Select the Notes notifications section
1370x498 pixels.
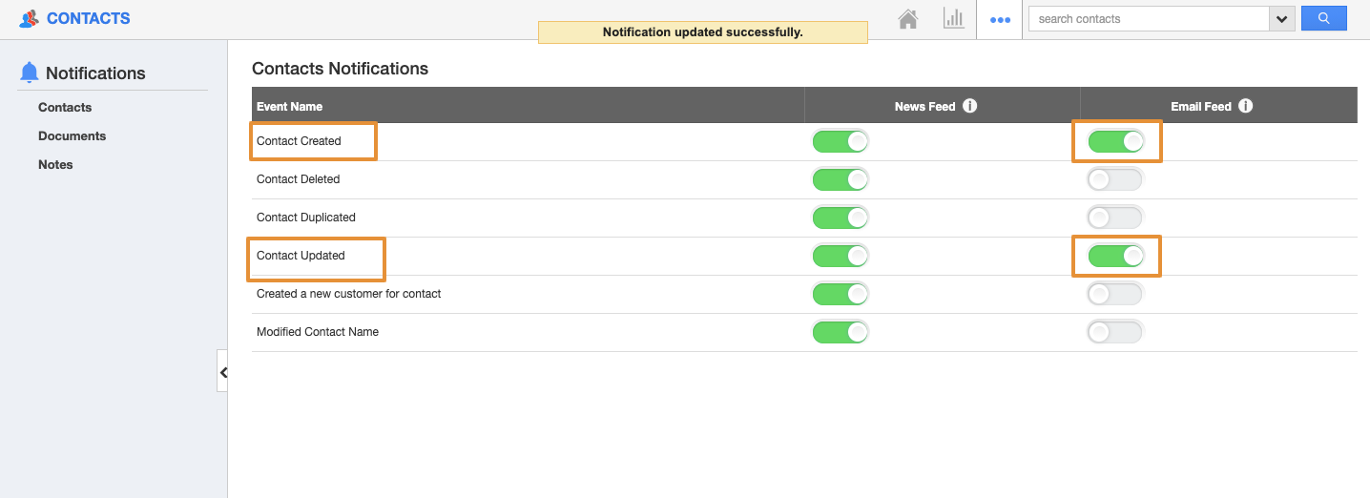pyautogui.click(x=55, y=164)
